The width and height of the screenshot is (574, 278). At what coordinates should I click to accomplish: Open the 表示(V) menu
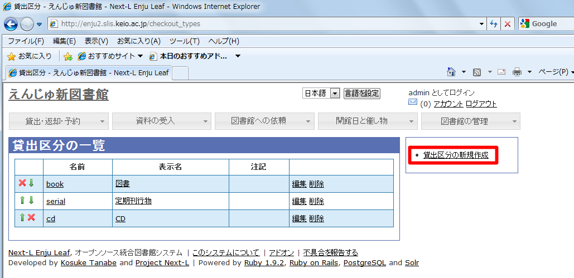[x=97, y=41]
